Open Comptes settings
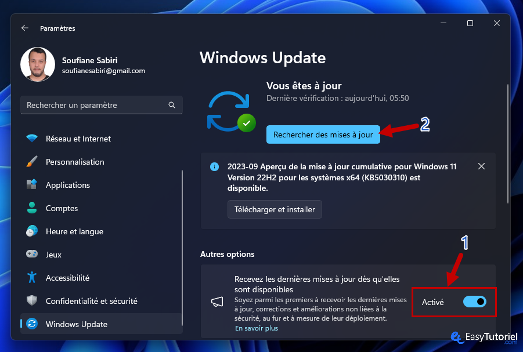 click(x=102, y=208)
